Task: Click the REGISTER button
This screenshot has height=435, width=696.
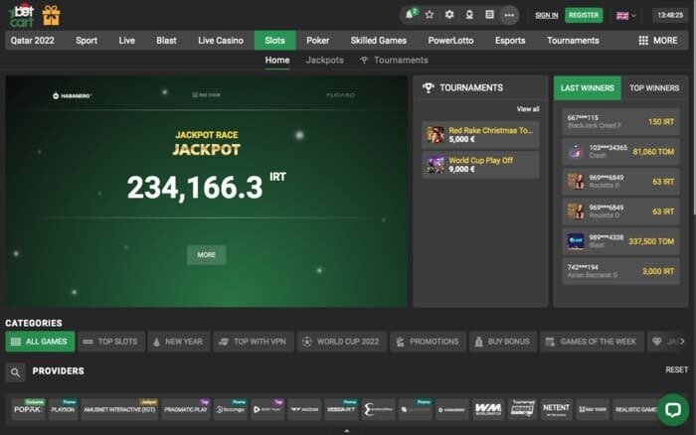Action: point(584,15)
